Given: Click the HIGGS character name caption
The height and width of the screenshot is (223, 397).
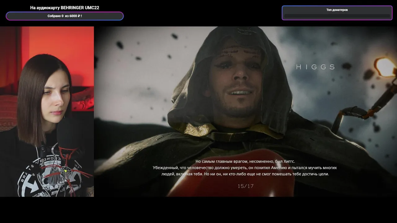Looking at the screenshot, I should click(x=316, y=67).
